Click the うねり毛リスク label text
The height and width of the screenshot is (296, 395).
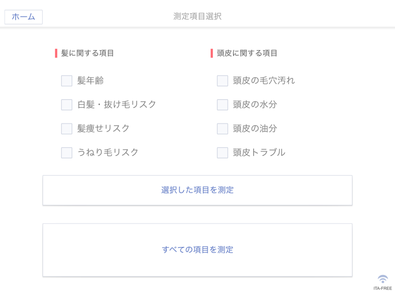tap(108, 152)
